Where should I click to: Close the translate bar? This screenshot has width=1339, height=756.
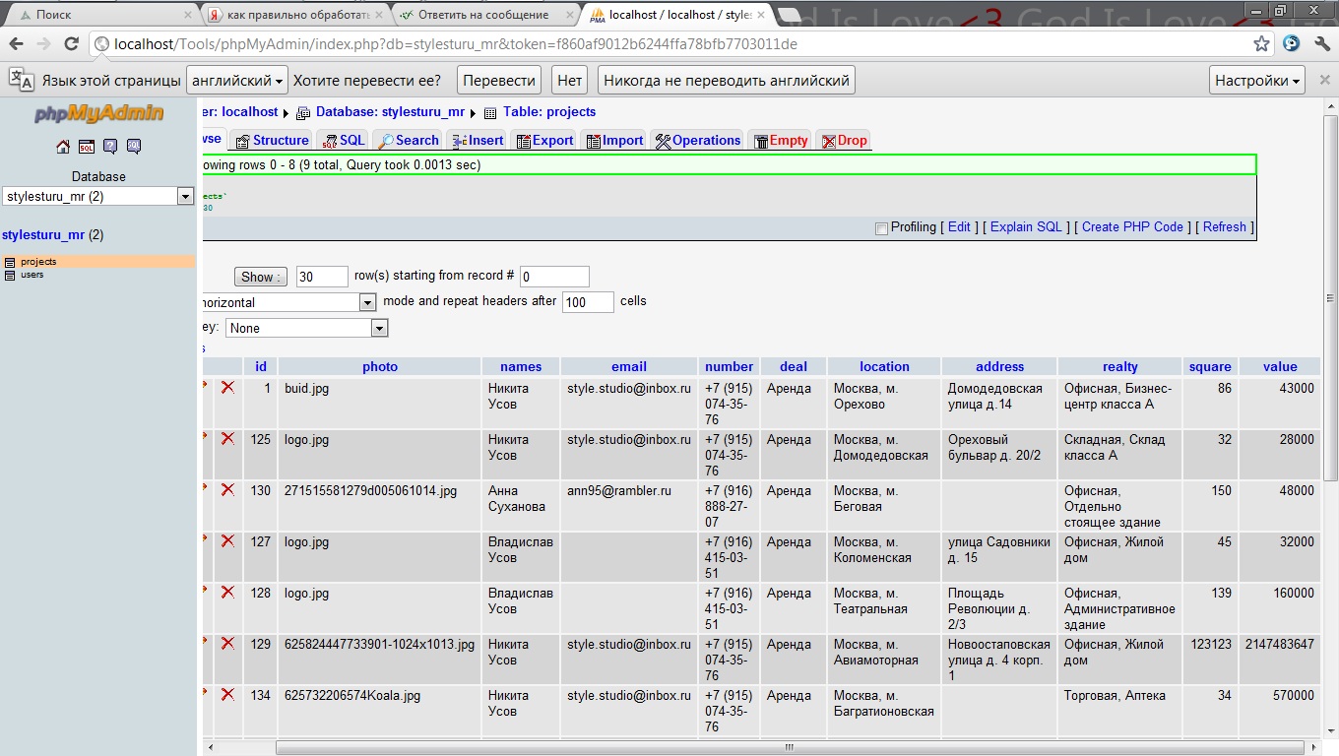coord(1322,80)
